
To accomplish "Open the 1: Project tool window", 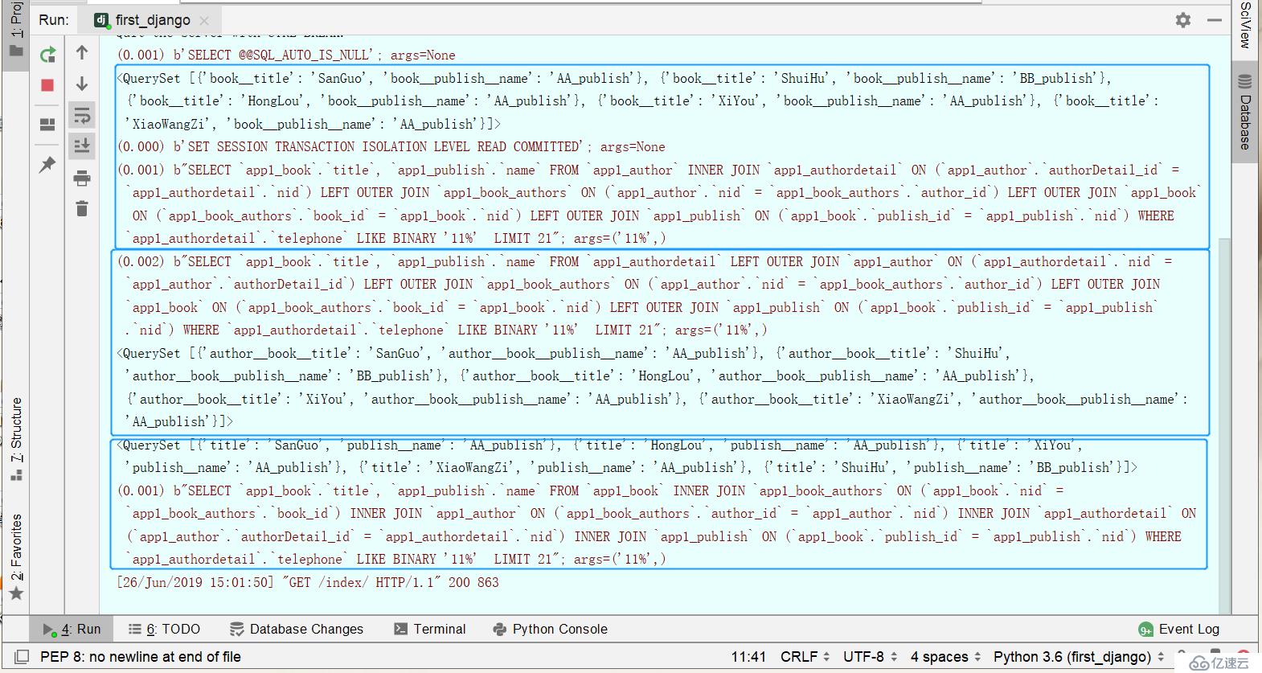I will [15, 32].
